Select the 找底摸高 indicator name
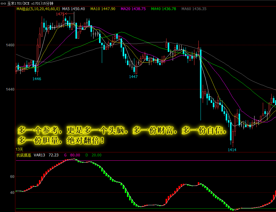Viewport: 276px width, 212px height. tap(24, 155)
